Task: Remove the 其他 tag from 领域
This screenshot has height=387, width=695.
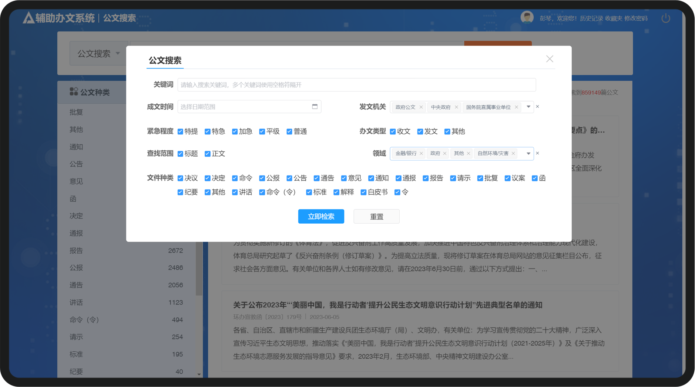Action: click(x=469, y=153)
